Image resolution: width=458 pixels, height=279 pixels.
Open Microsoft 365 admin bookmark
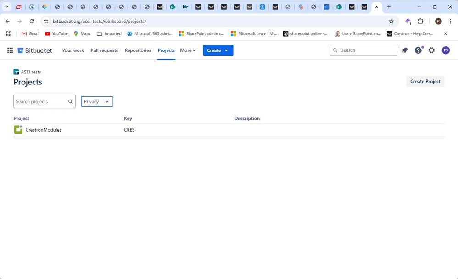[x=150, y=34]
